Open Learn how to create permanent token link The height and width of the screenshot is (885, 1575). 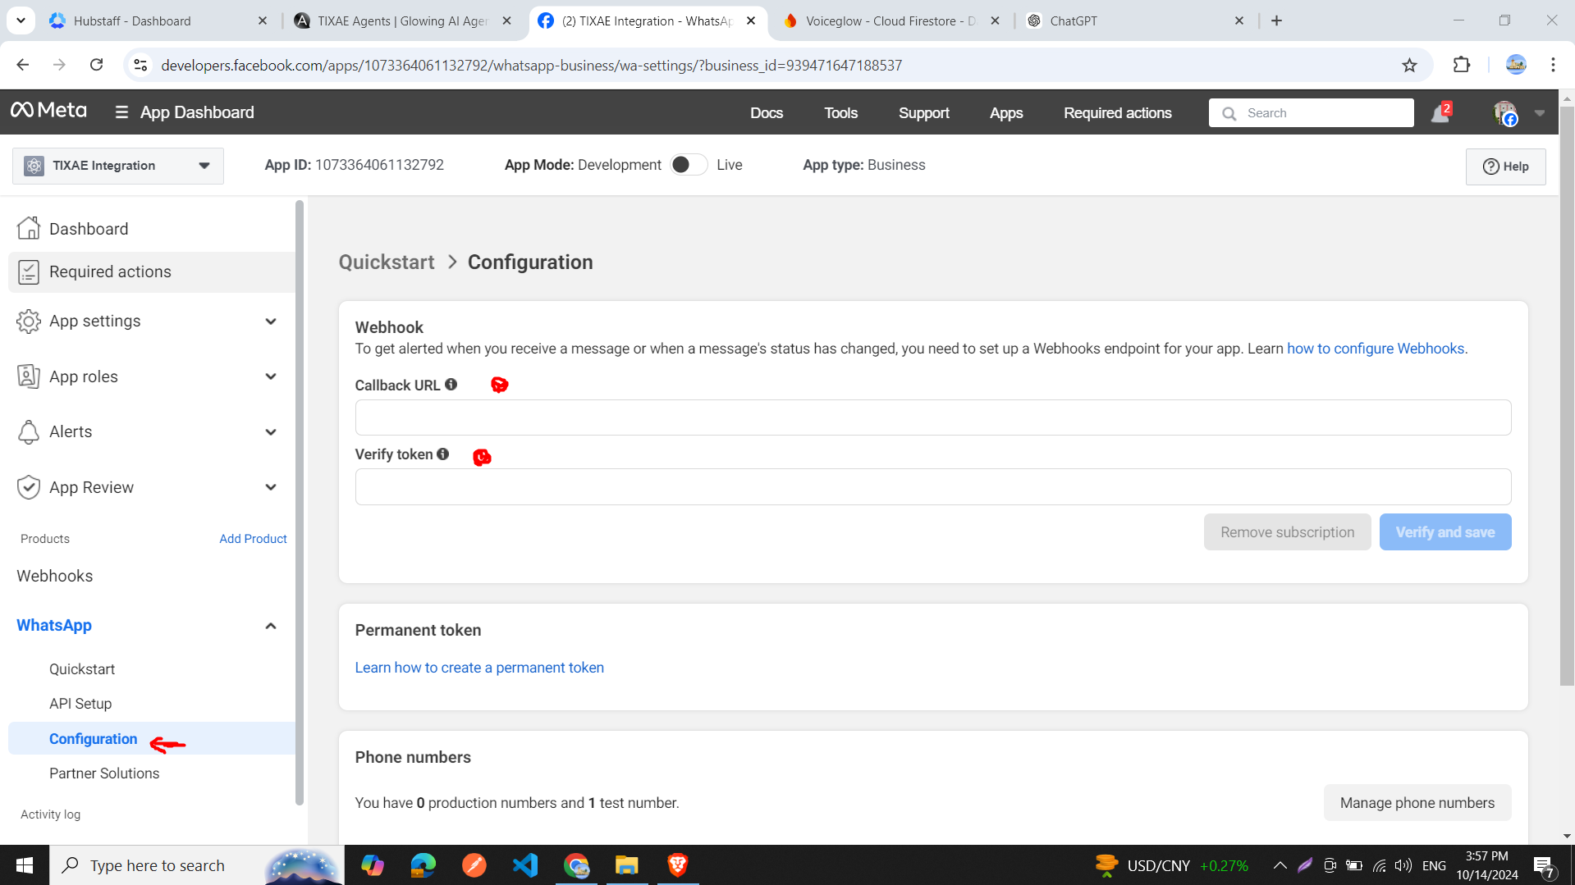[x=479, y=668]
